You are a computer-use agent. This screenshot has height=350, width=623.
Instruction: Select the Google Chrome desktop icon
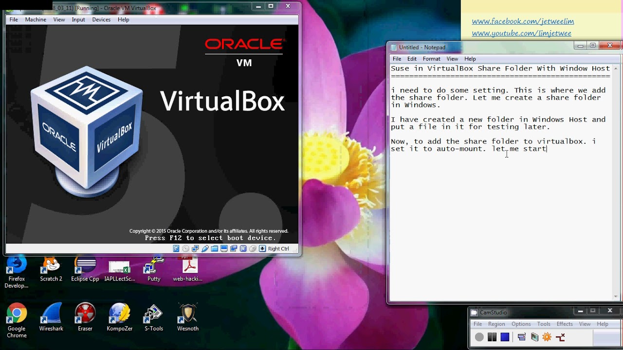tap(17, 320)
